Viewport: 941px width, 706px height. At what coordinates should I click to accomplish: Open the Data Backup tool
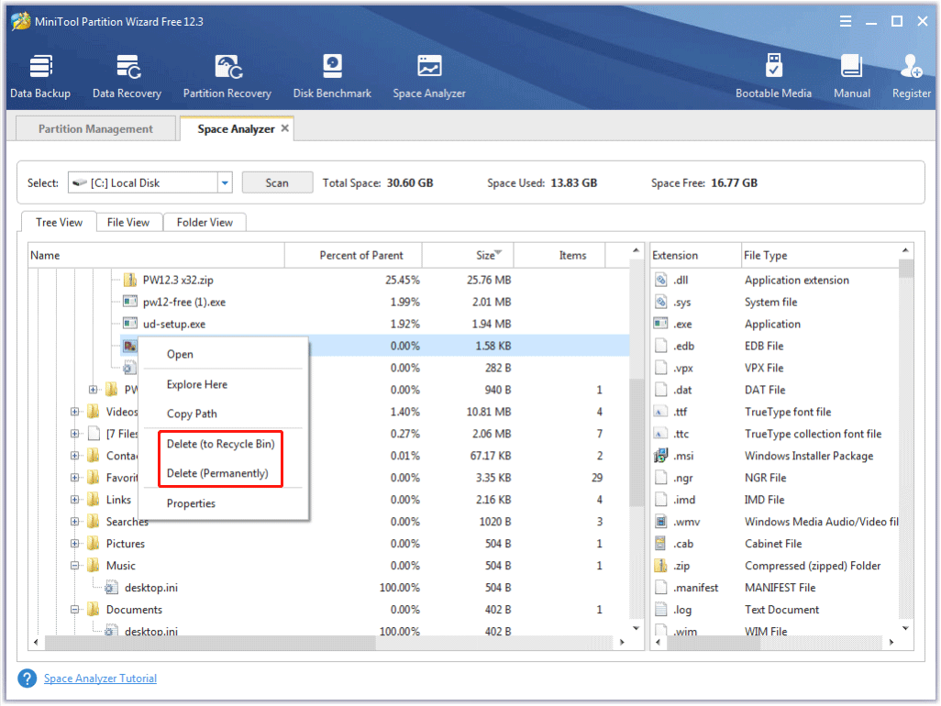pyautogui.click(x=40, y=76)
